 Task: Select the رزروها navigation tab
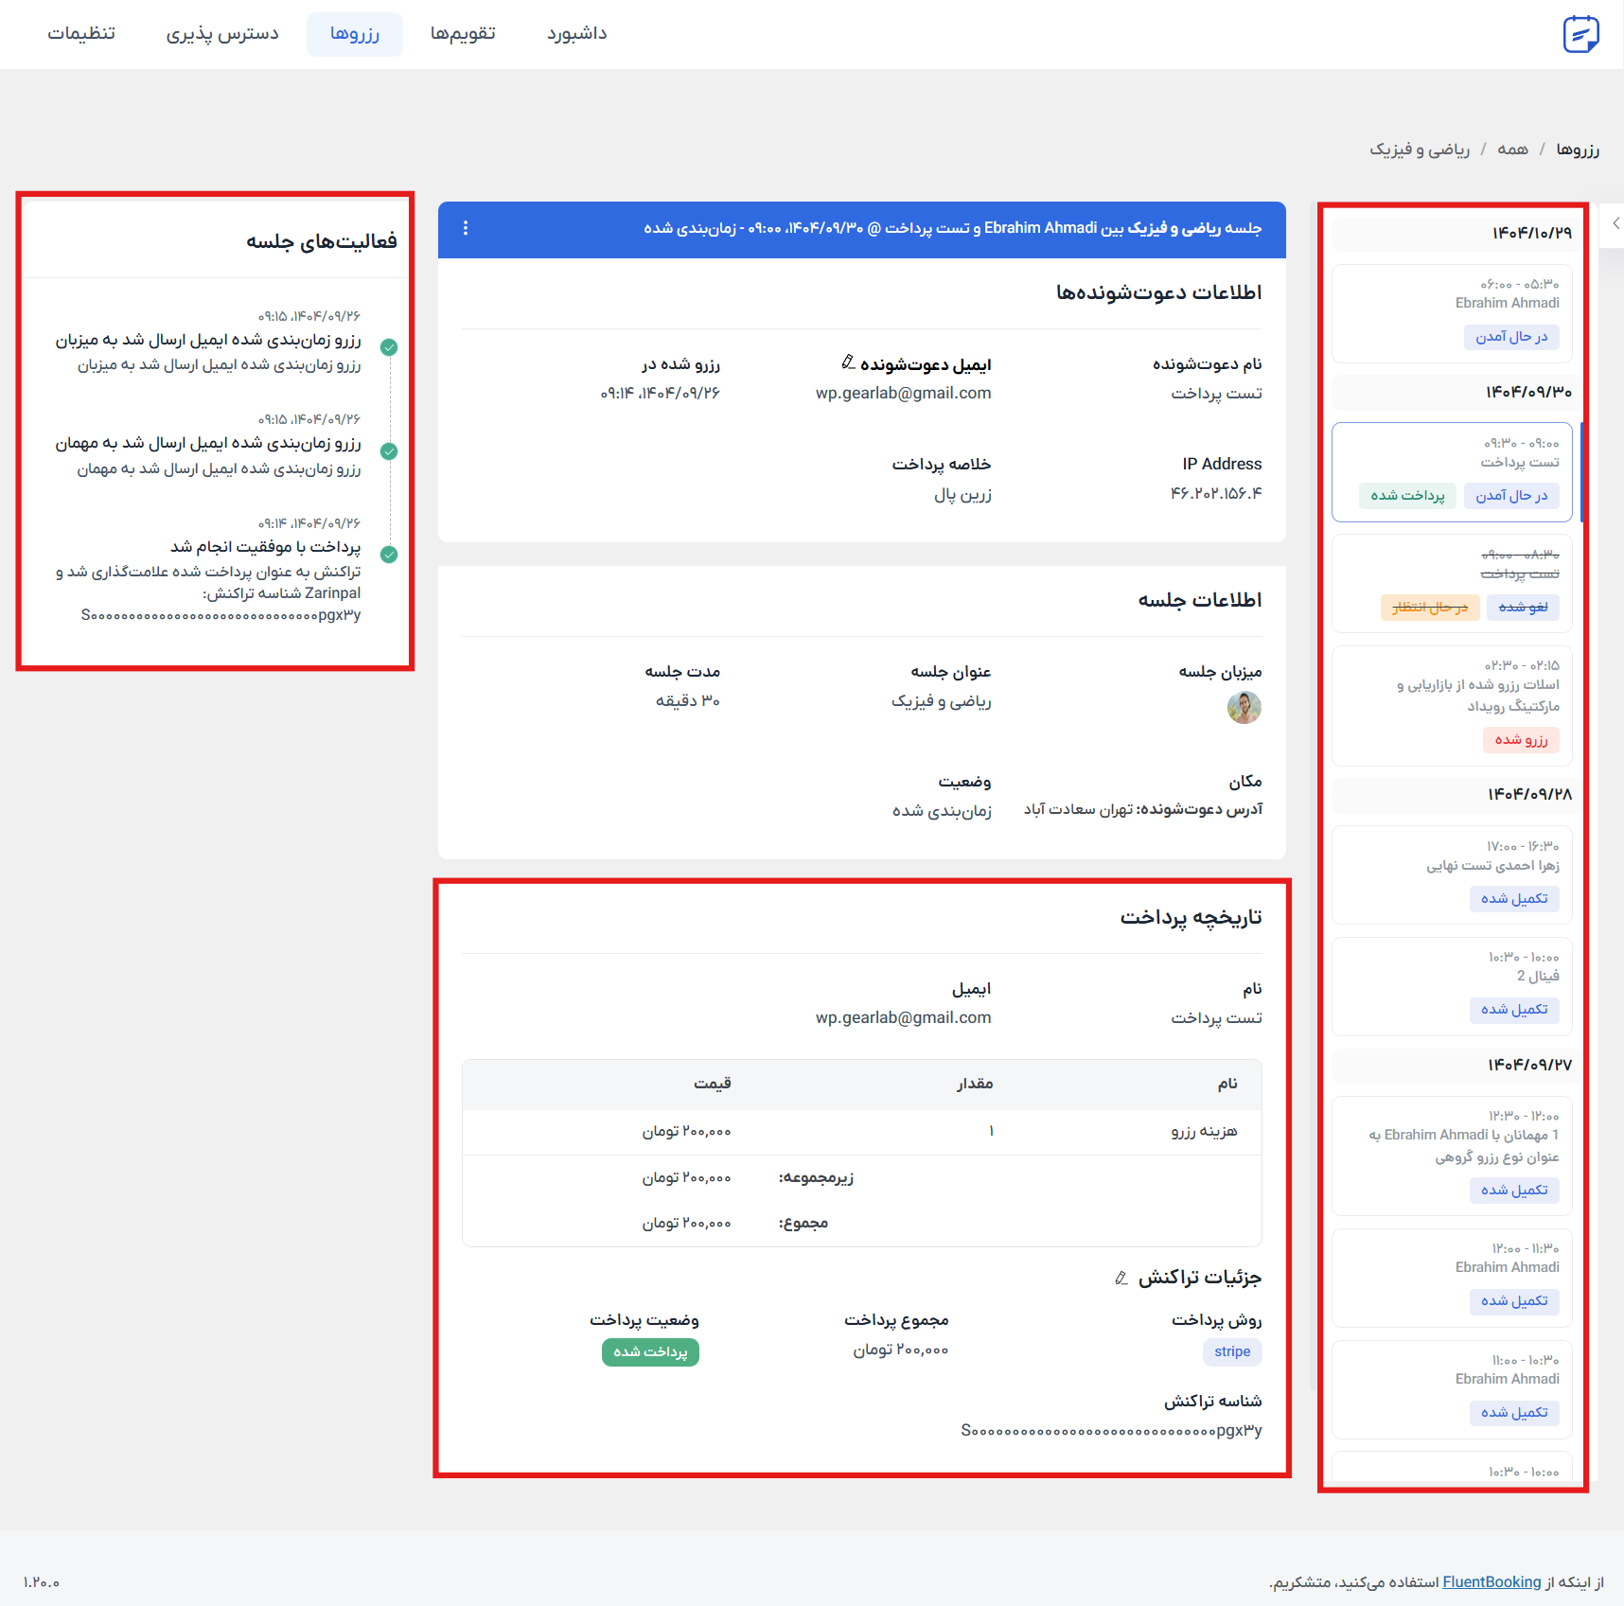click(355, 34)
